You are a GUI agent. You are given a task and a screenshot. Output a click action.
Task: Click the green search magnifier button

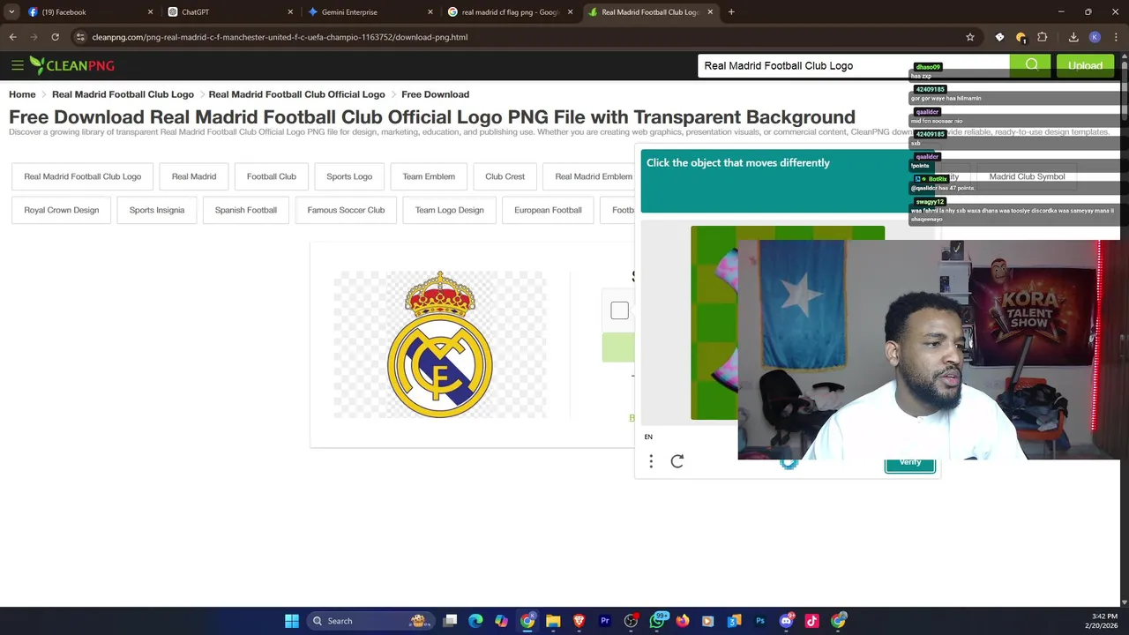[1031, 65]
